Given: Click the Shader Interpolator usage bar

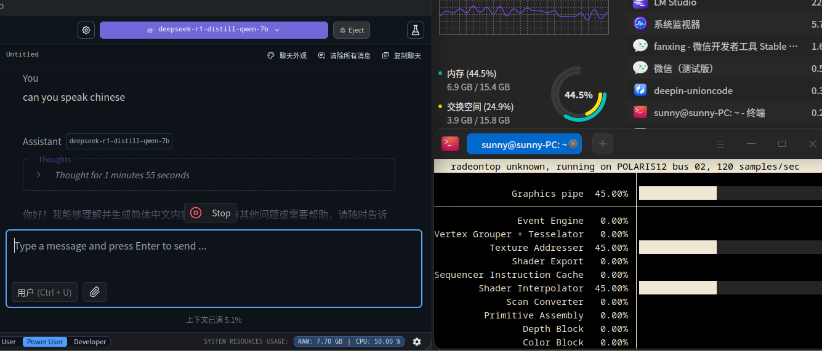Looking at the screenshot, I should [x=730, y=288].
